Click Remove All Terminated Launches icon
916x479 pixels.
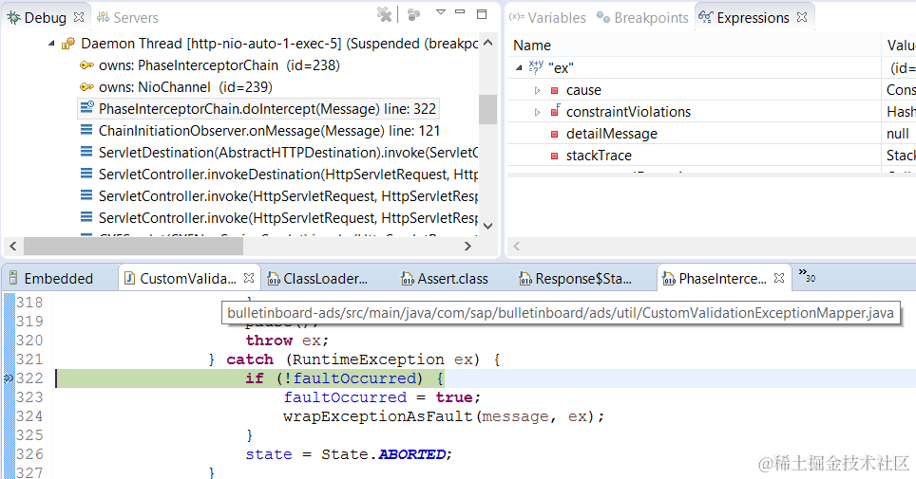pyautogui.click(x=384, y=14)
